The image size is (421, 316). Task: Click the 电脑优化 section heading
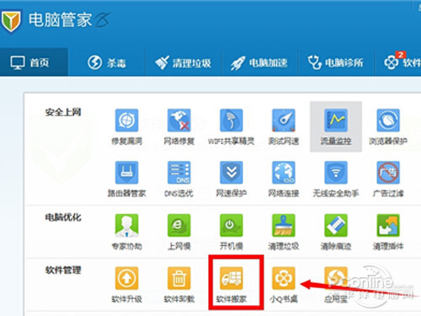pos(63,217)
